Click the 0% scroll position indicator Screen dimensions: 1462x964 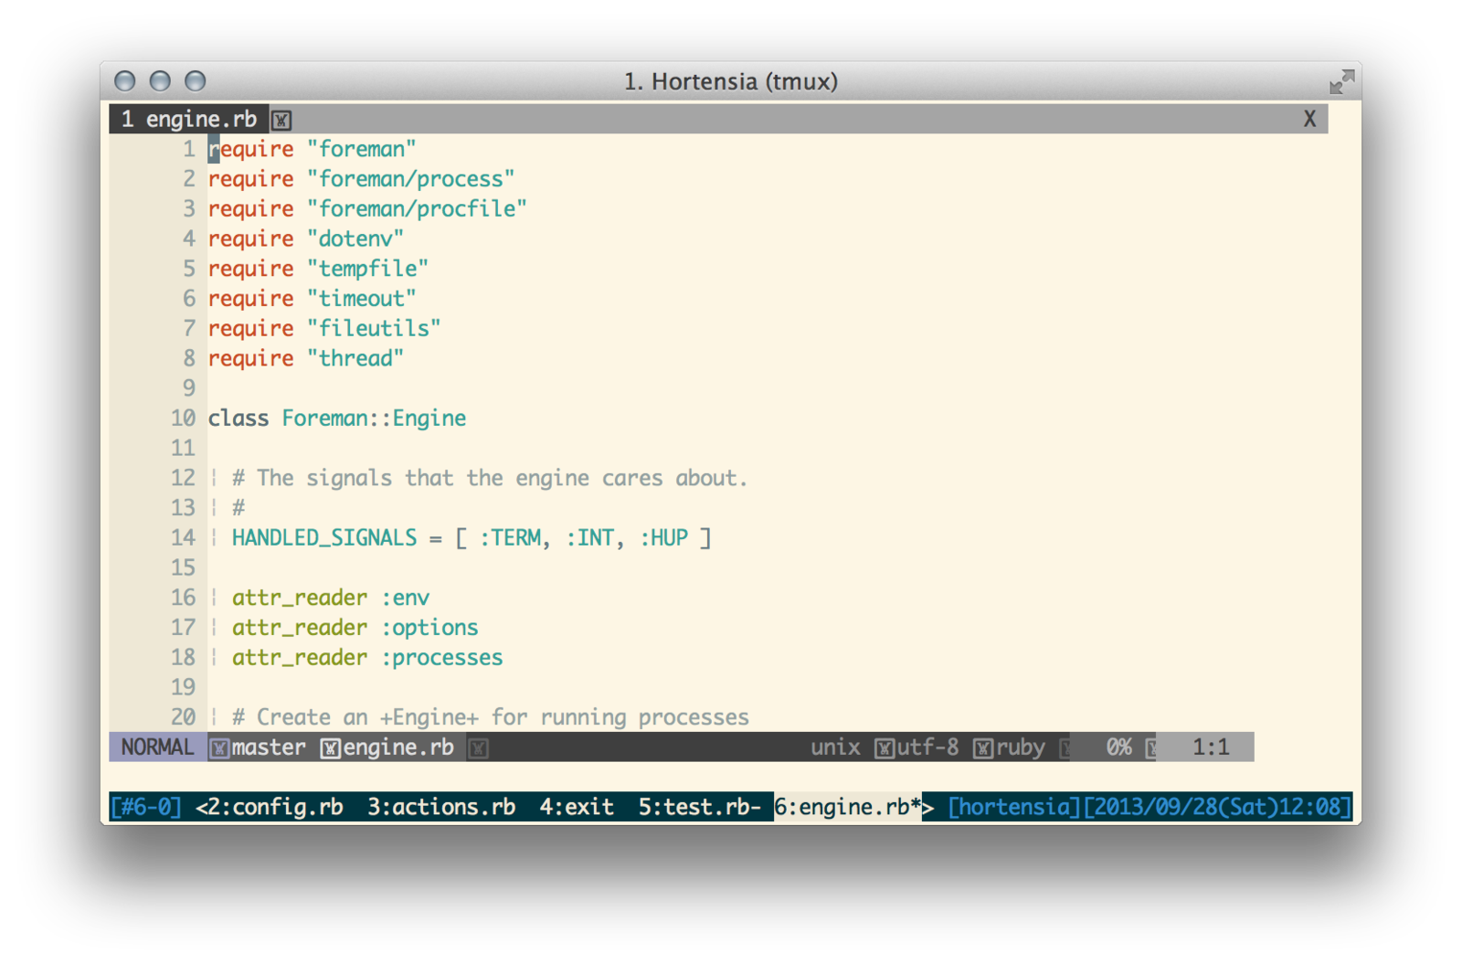[1119, 747]
